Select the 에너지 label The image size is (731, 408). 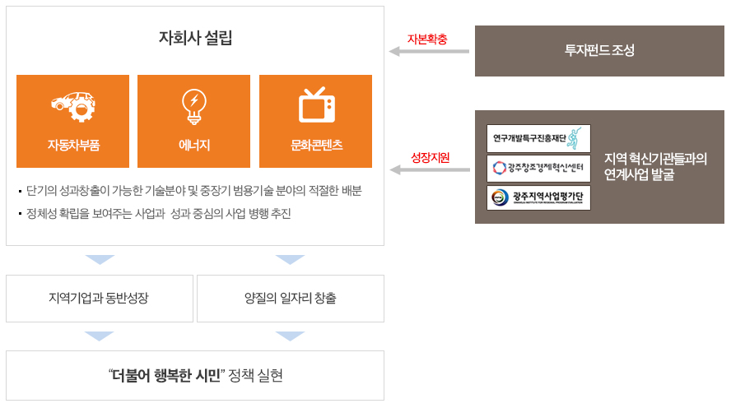194,145
